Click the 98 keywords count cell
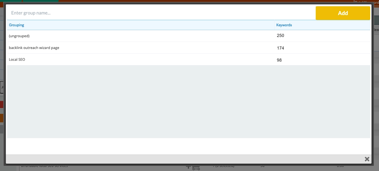This screenshot has height=171, width=379. [279, 60]
